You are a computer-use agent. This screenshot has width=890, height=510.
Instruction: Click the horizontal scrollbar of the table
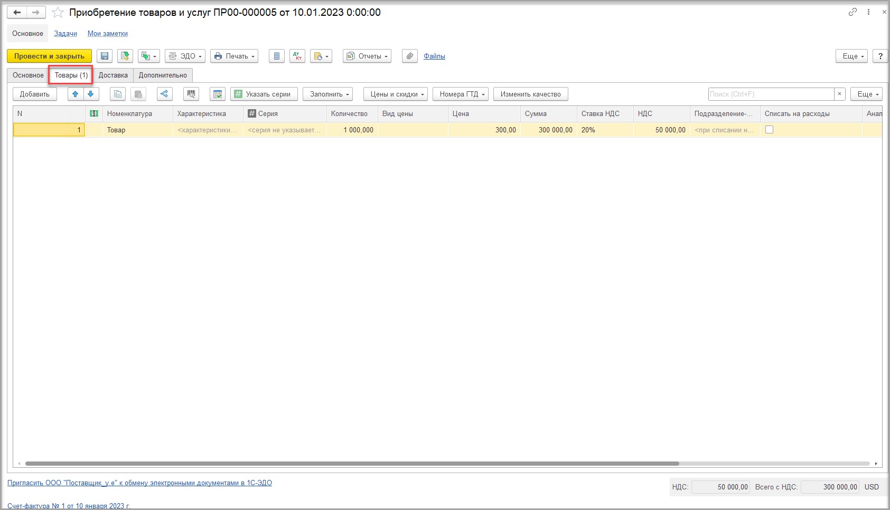point(352,464)
